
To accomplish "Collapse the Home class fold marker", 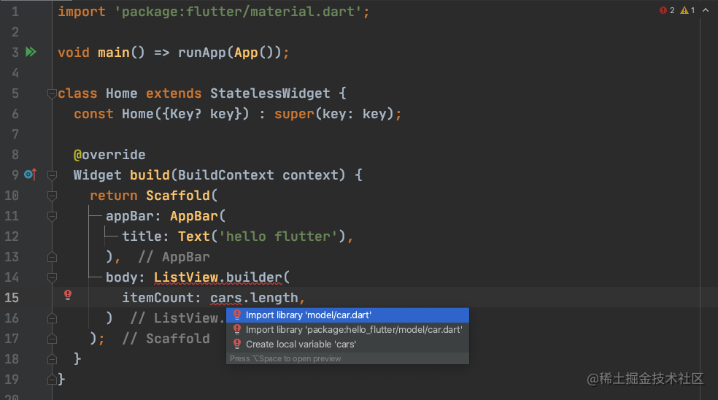I will coord(52,93).
